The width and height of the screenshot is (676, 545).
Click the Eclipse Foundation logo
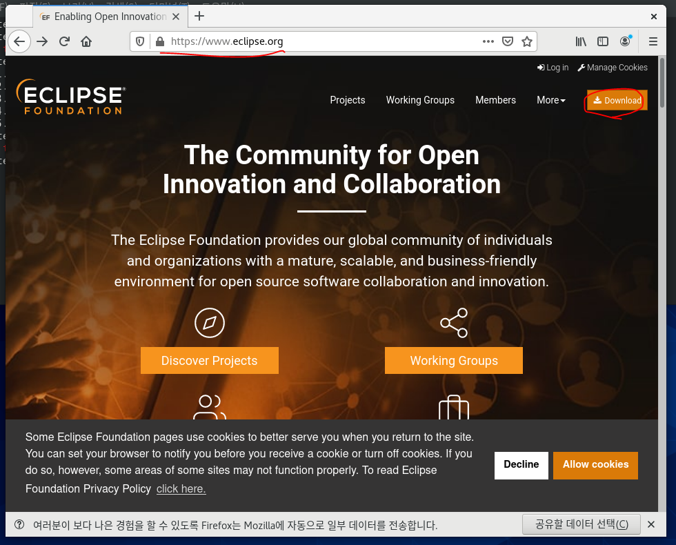[x=71, y=97]
